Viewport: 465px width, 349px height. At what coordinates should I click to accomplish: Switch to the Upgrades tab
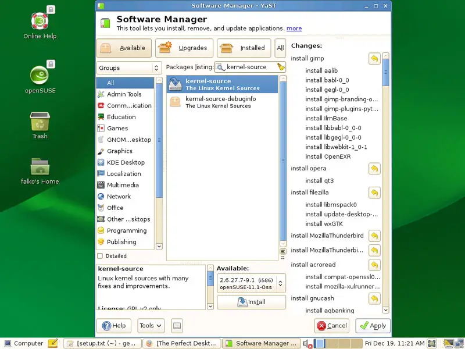[184, 48]
